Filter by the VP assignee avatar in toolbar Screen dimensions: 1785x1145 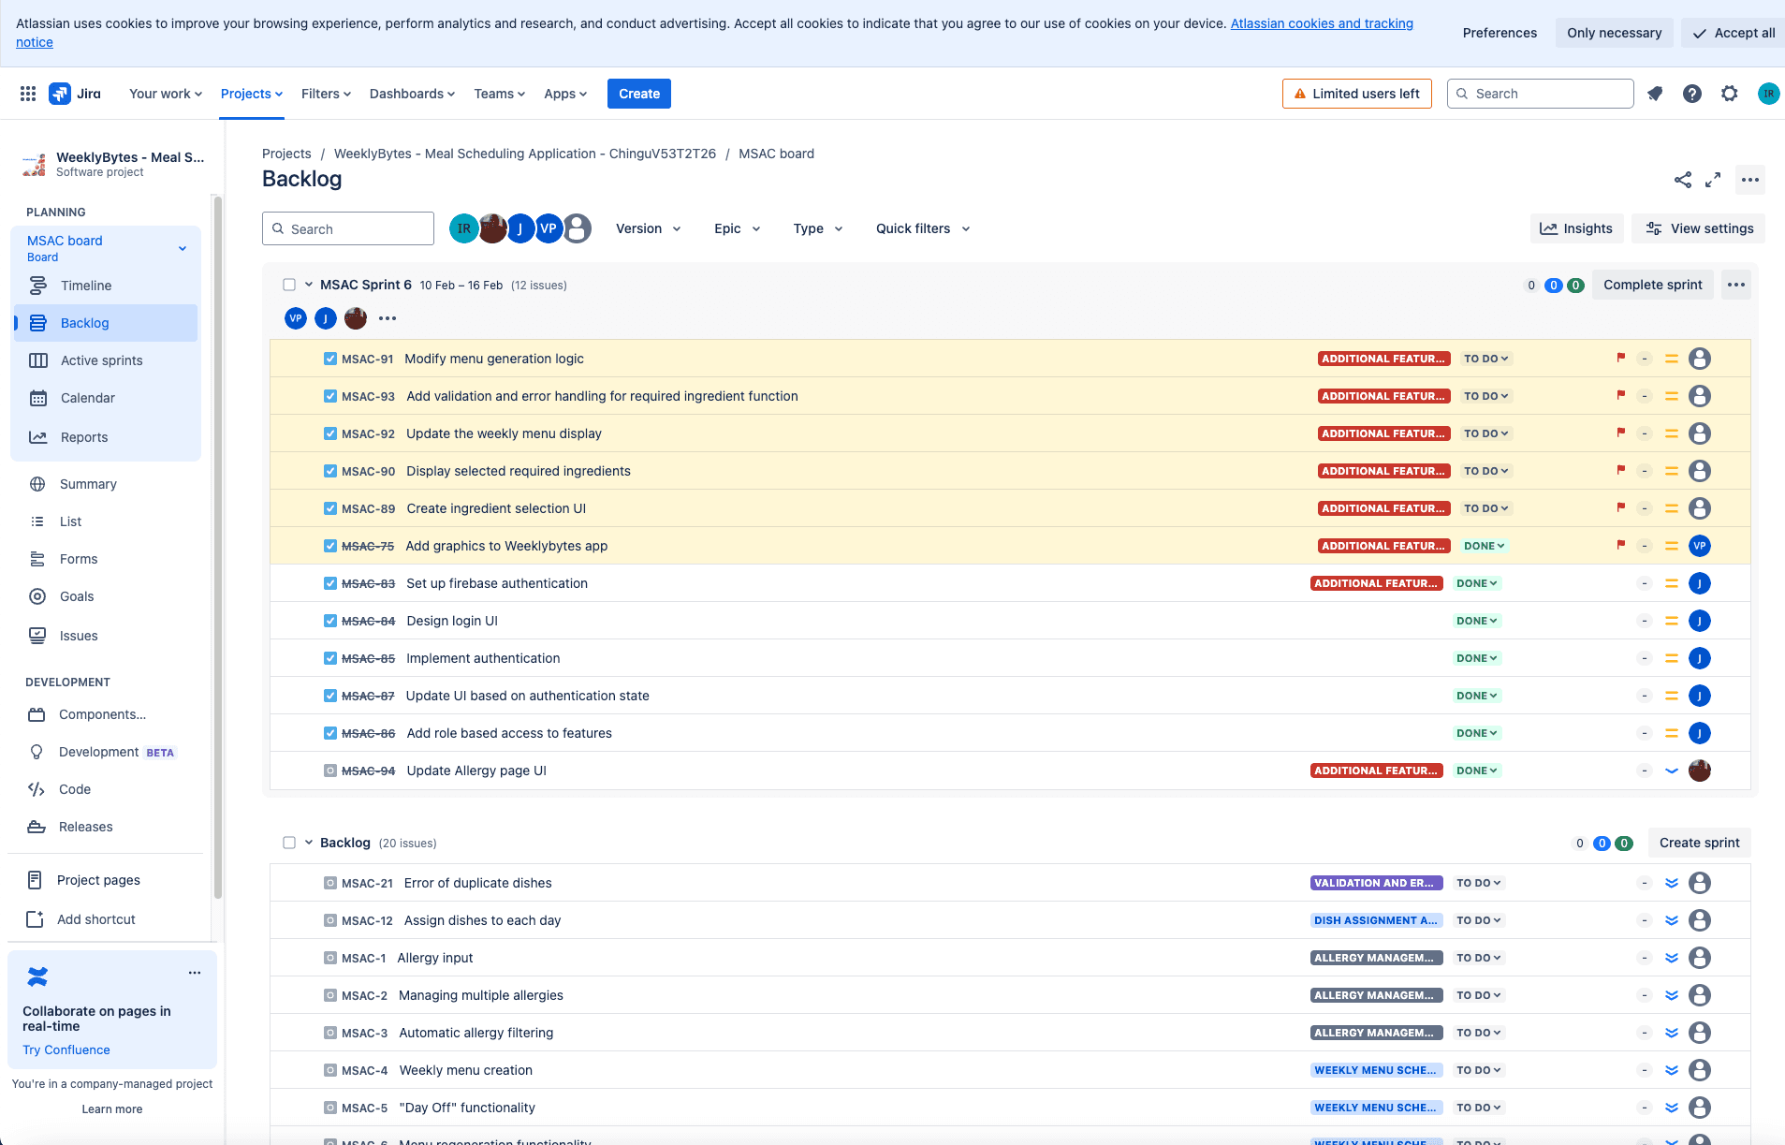click(549, 228)
